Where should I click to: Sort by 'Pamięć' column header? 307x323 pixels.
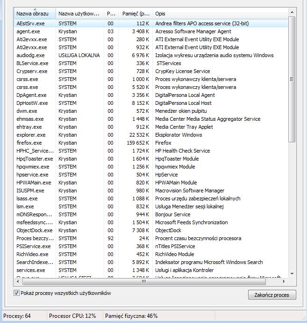[x=136, y=14]
